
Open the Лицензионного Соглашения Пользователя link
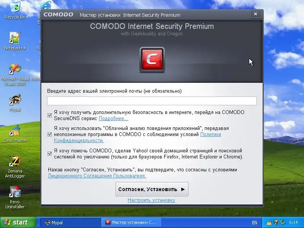click(x=97, y=176)
